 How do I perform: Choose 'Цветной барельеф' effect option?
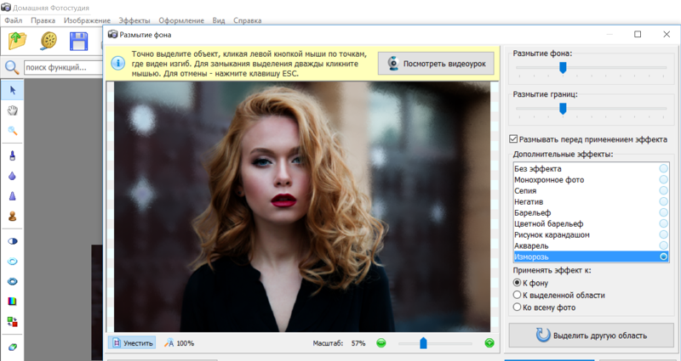pos(591,223)
